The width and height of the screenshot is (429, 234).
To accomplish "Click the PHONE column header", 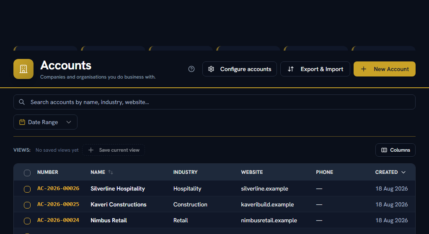I will 325,172.
